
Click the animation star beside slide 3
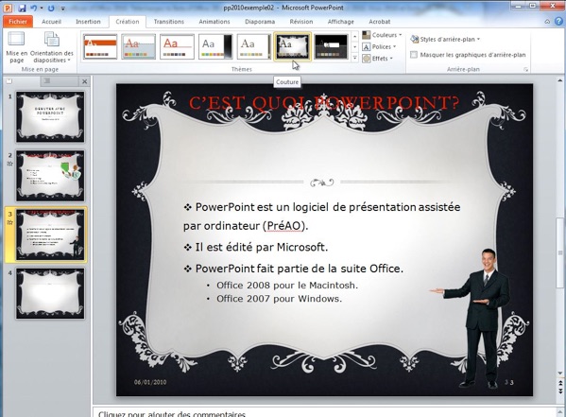(10, 222)
